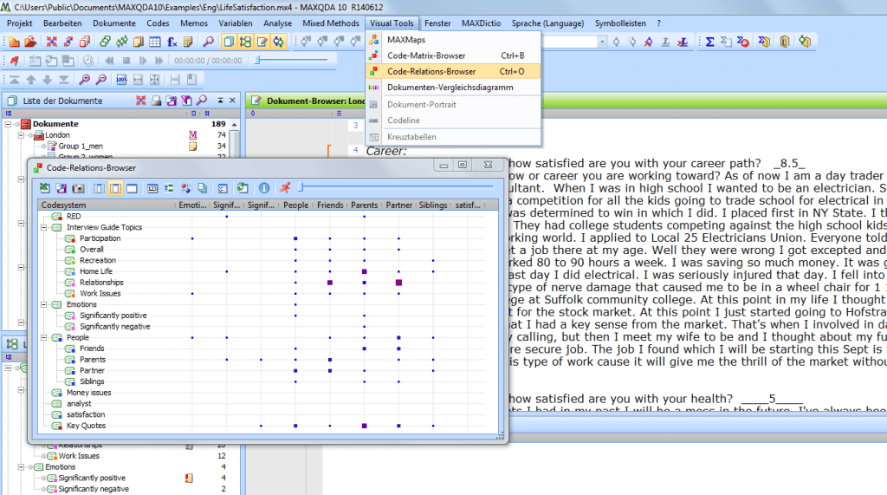This screenshot has width=887, height=495.
Task: Click the red reset activation icon in document list
Action: [x=141, y=101]
